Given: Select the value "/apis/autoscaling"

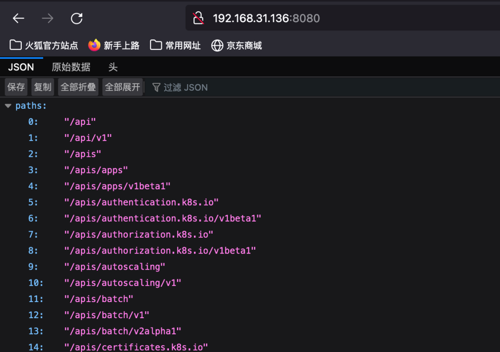Looking at the screenshot, I should 115,266.
